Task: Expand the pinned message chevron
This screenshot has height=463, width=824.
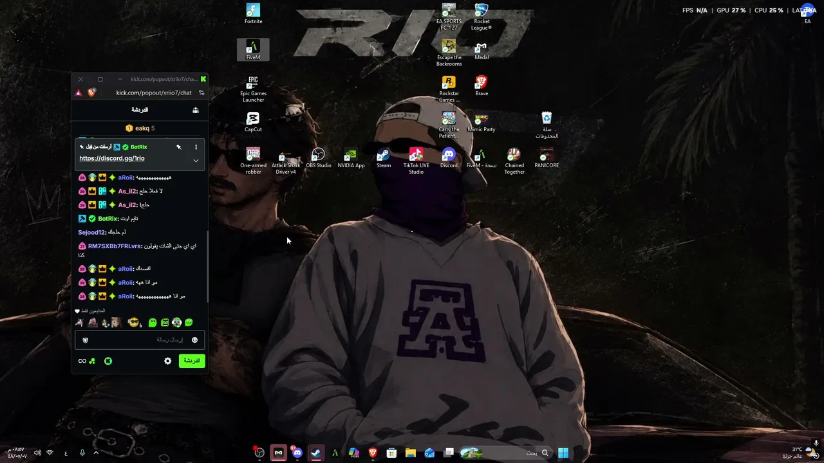Action: tap(196, 160)
